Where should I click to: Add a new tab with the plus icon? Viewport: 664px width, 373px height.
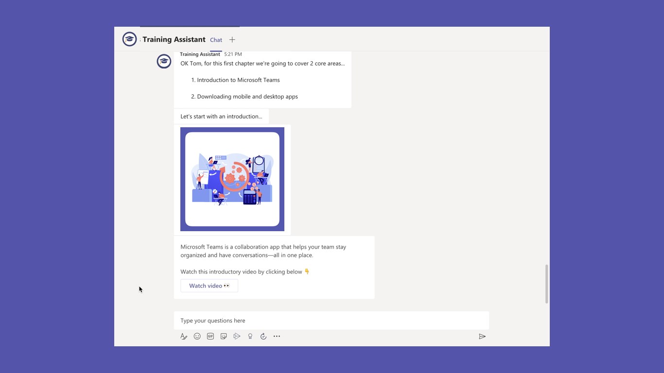pos(232,40)
